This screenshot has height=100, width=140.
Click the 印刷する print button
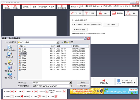click(x=104, y=82)
